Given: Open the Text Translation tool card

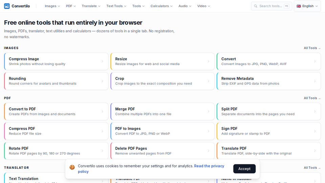Looking at the screenshot, I should coord(35,178).
